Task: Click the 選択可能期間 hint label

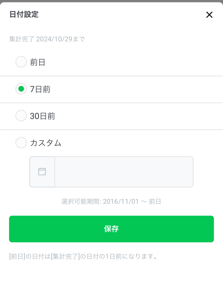Action: [x=81, y=202]
